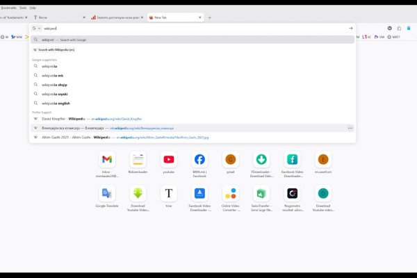Image resolution: width=417 pixels, height=278 pixels.
Task: Open the Help menu
Action: pos(33,8)
